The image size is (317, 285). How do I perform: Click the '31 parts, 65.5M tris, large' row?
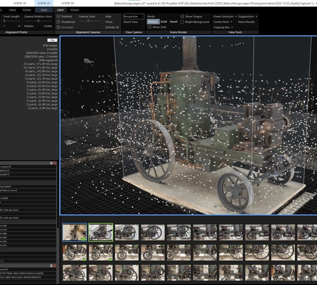tap(42, 90)
